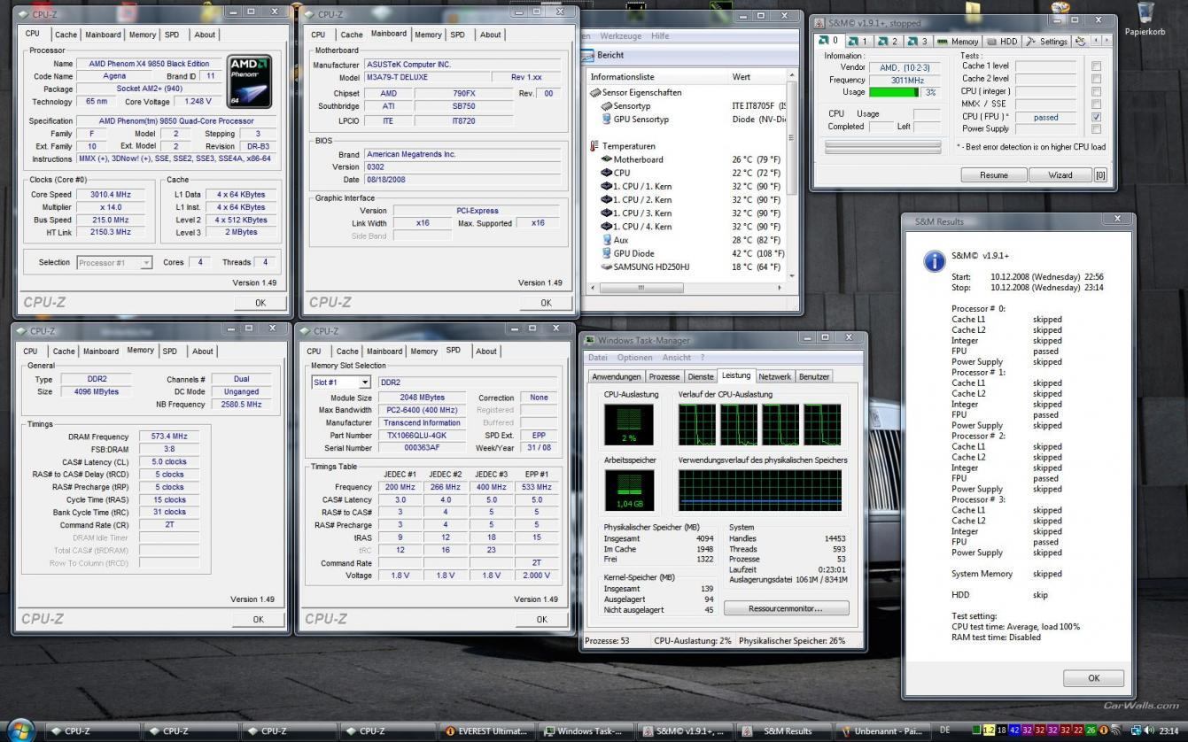The height and width of the screenshot is (742, 1188).
Task: Click the GPU Diode icon
Action: (x=607, y=253)
